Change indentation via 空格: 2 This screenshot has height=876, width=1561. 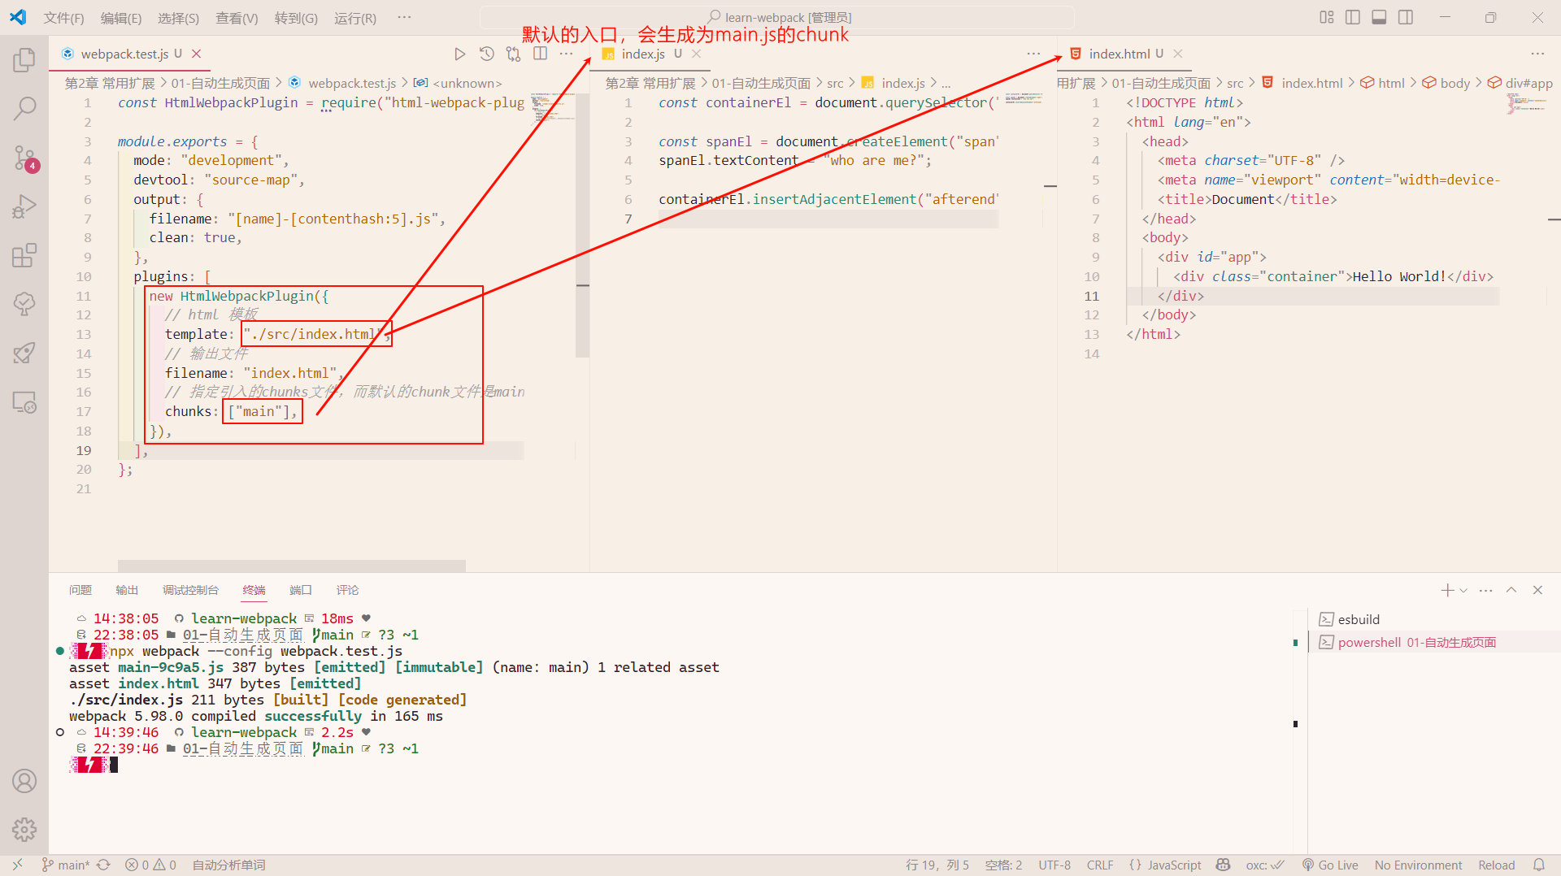coord(1003,865)
